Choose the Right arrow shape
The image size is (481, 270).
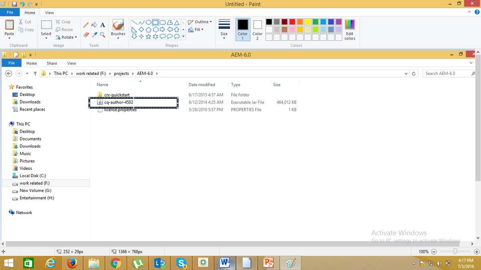(x=163, y=29)
